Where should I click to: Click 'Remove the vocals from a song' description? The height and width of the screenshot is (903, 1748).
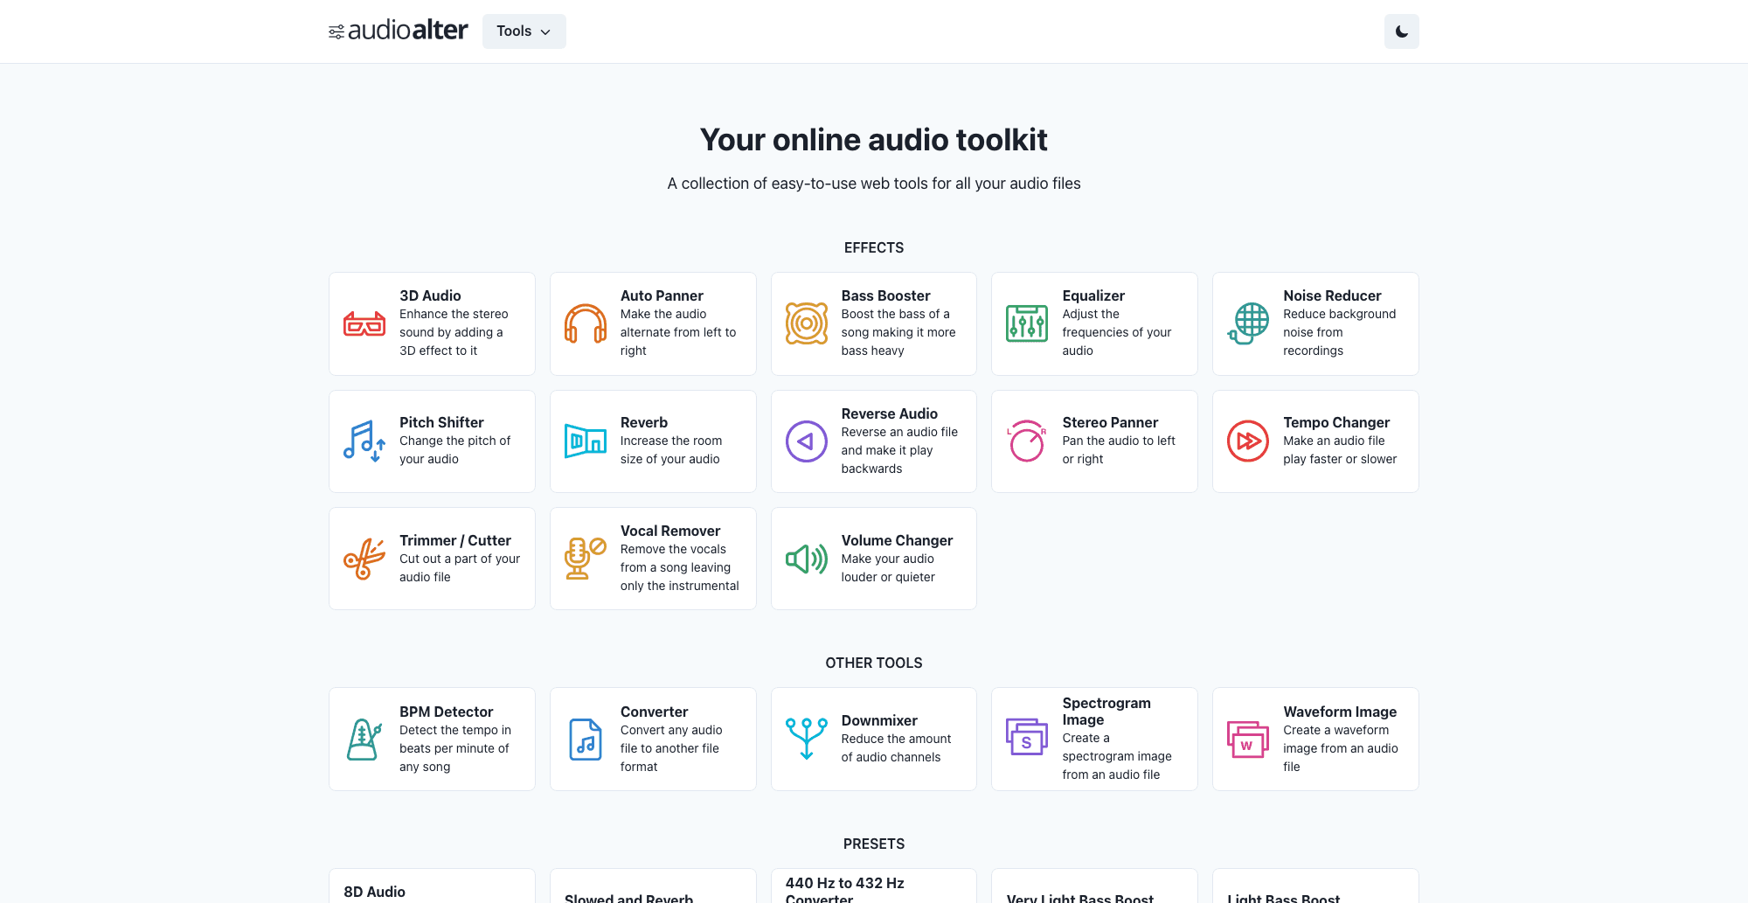[x=679, y=567]
